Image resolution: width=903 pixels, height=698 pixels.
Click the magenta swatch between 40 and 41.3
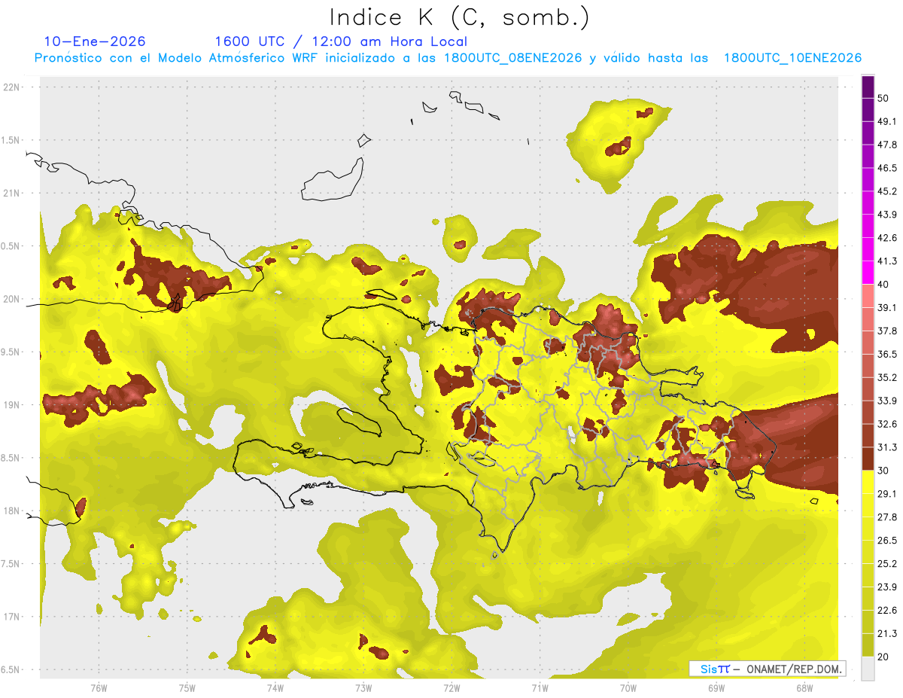coord(868,273)
